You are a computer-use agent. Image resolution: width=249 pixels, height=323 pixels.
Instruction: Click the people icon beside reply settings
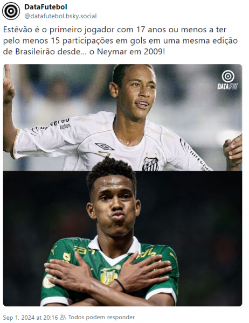pos(63,317)
